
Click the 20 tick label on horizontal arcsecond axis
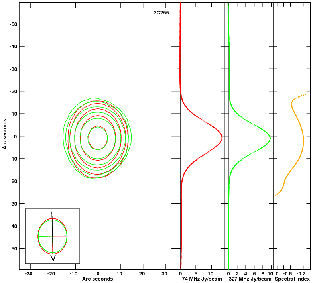tap(142, 273)
